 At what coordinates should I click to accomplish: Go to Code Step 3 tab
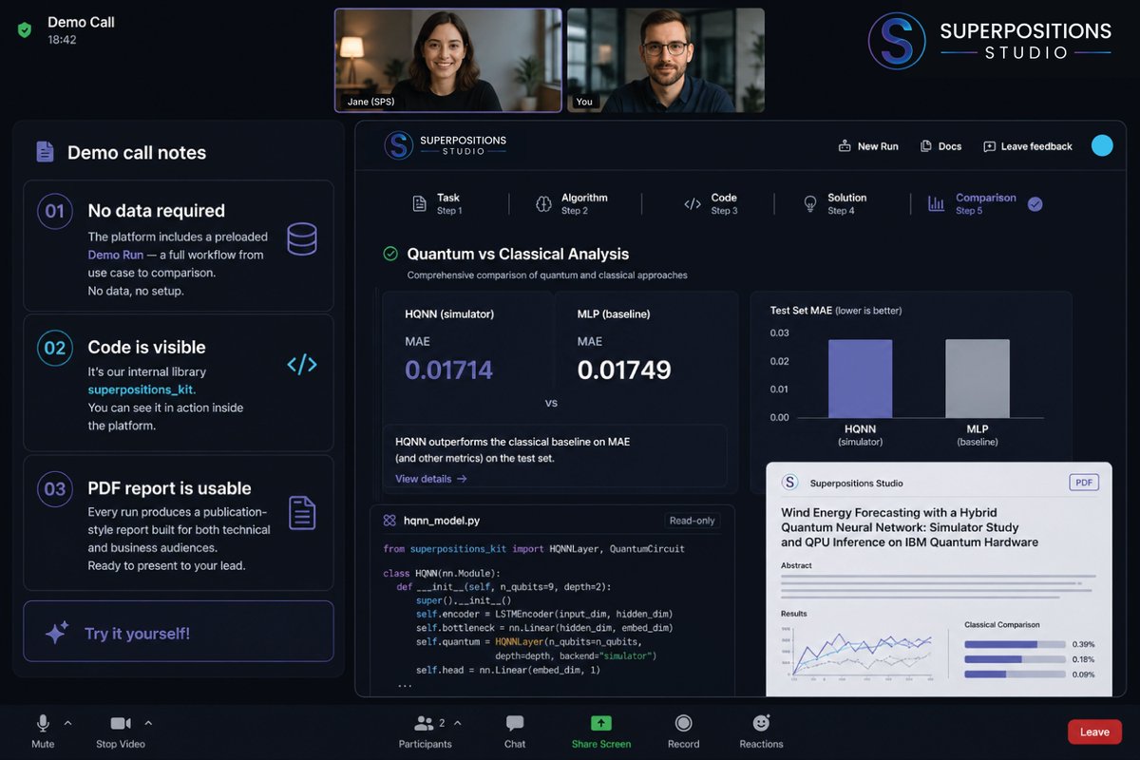(712, 203)
